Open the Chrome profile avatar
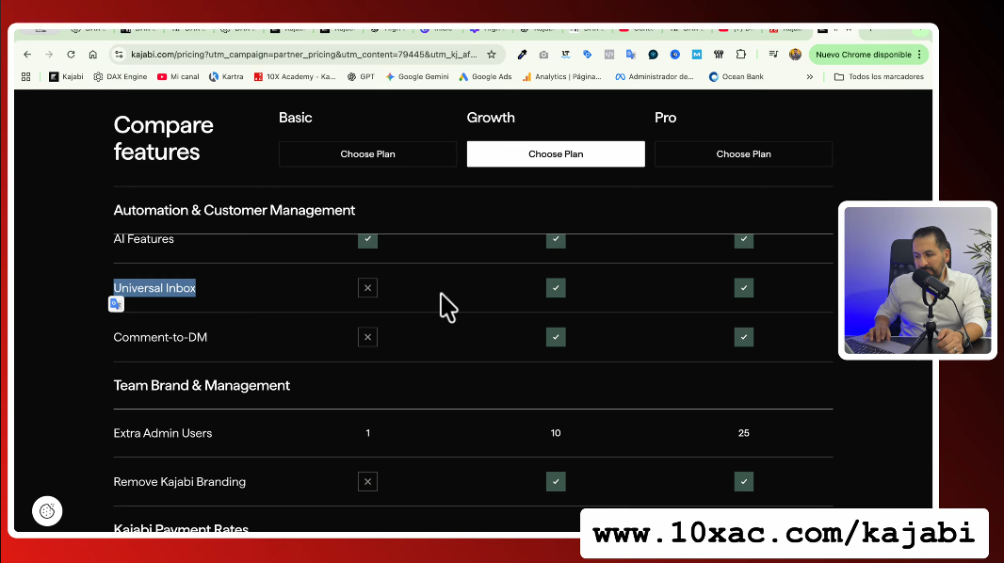Screen dimensions: 1004x563 tap(795, 55)
